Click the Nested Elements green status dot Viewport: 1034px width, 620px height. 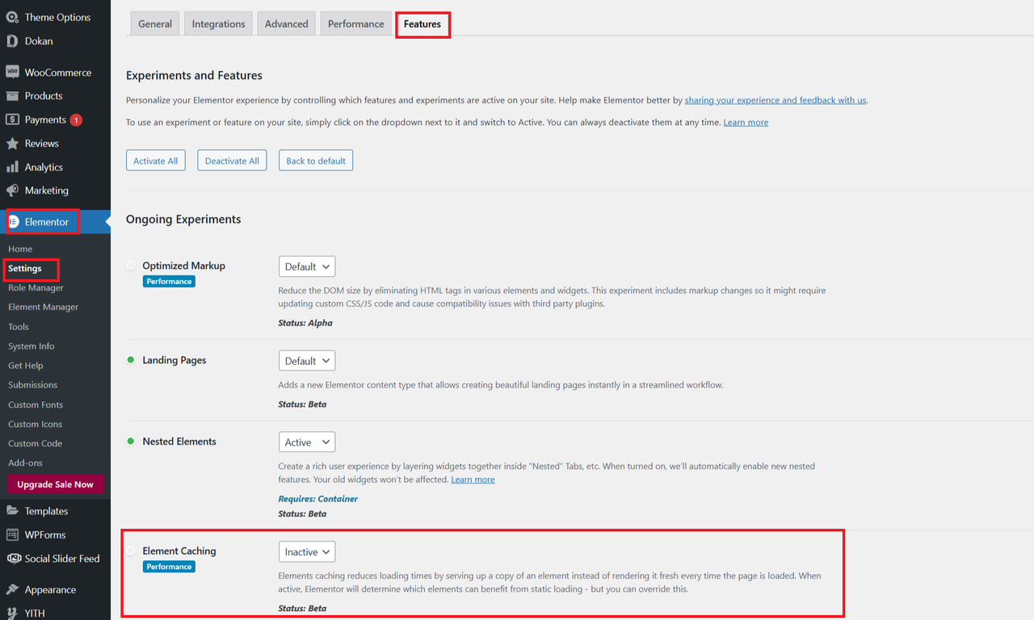point(131,442)
